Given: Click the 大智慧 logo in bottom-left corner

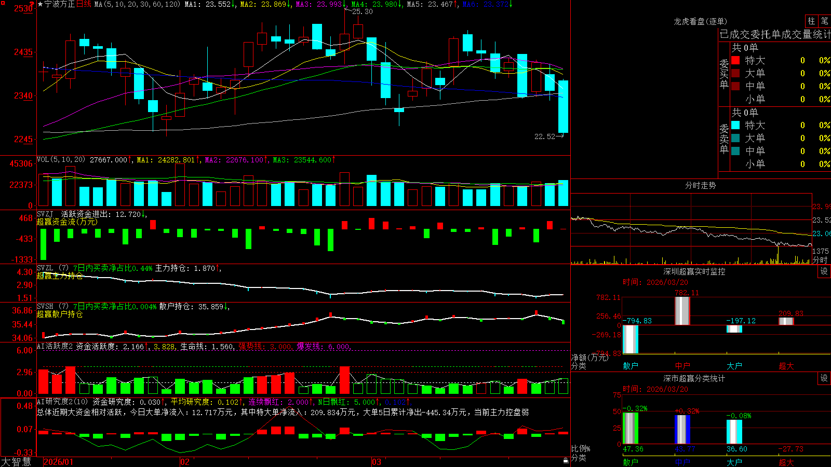Looking at the screenshot, I should pos(16,461).
